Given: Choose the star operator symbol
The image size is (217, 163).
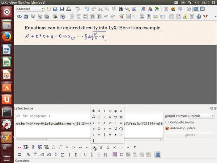Looking at the screenshot, I should pos(105,129).
